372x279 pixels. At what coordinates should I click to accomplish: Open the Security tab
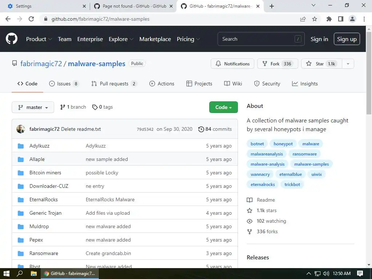pyautogui.click(x=267, y=84)
